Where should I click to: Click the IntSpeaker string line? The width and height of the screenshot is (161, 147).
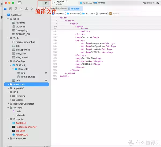pos(98,46)
